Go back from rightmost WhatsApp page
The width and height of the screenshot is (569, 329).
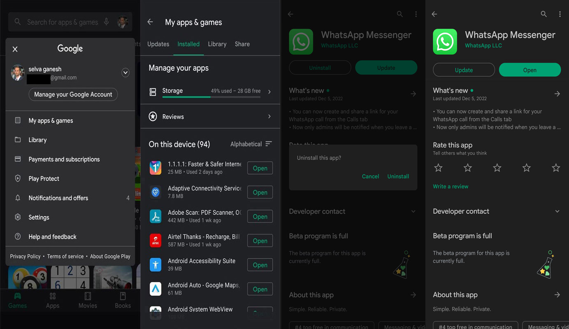pyautogui.click(x=434, y=14)
